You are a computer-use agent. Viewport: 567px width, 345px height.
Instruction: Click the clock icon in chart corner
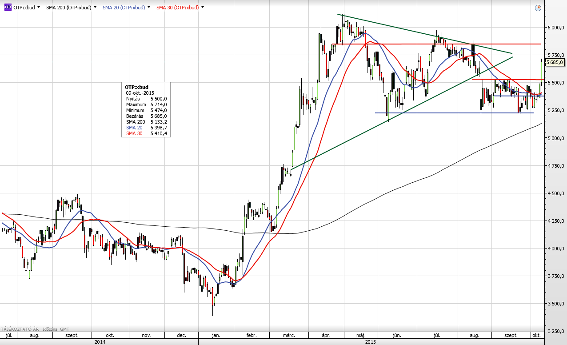tap(538, 8)
